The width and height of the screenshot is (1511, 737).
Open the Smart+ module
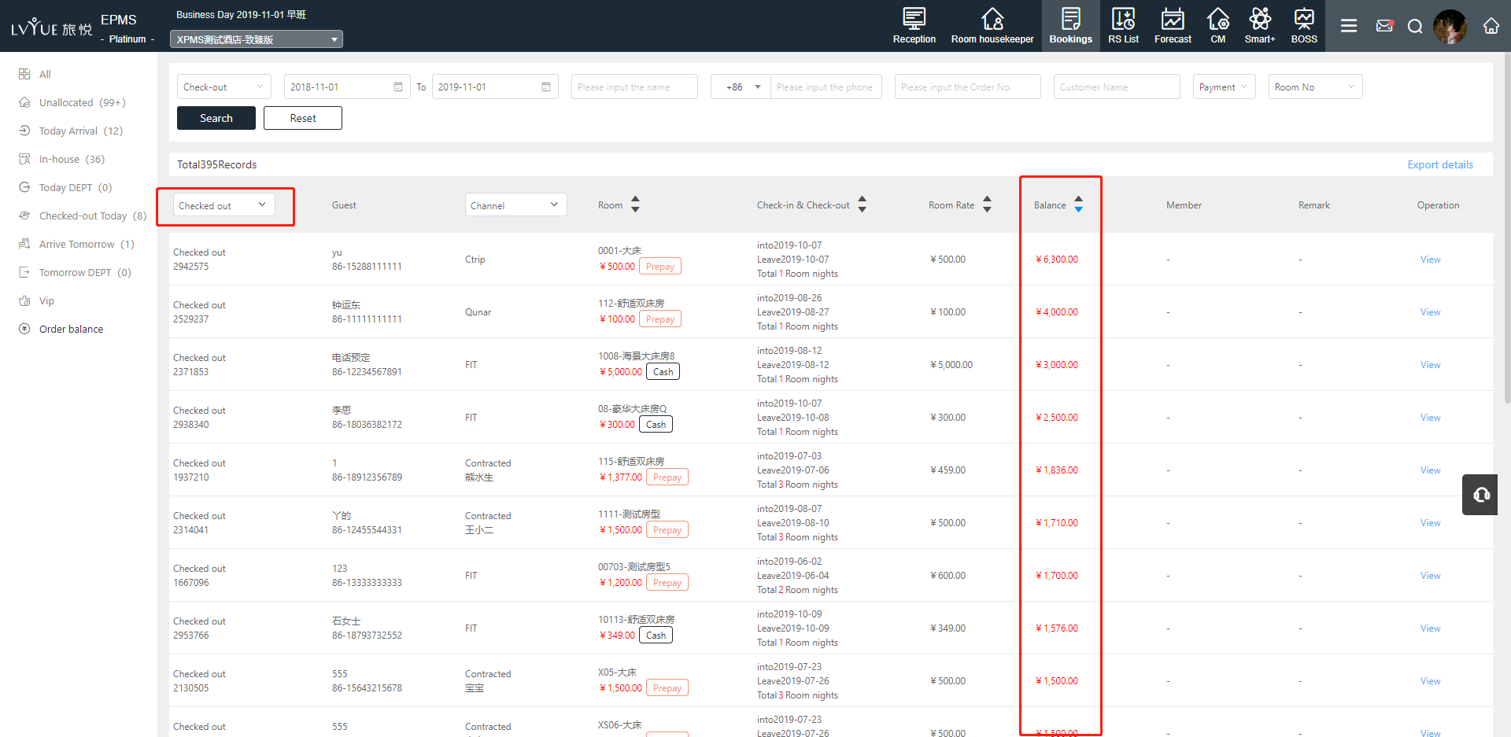click(x=1259, y=26)
